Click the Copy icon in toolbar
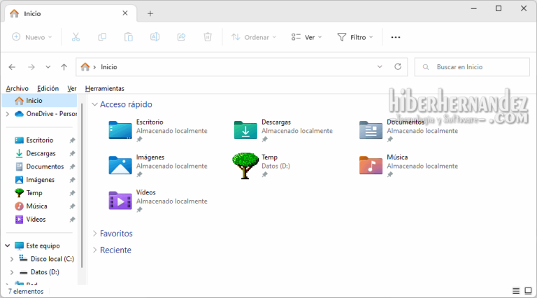The width and height of the screenshot is (537, 298). [102, 37]
